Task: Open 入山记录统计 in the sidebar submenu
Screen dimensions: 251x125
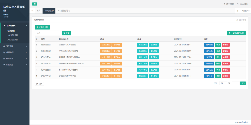Action: coord(13,39)
